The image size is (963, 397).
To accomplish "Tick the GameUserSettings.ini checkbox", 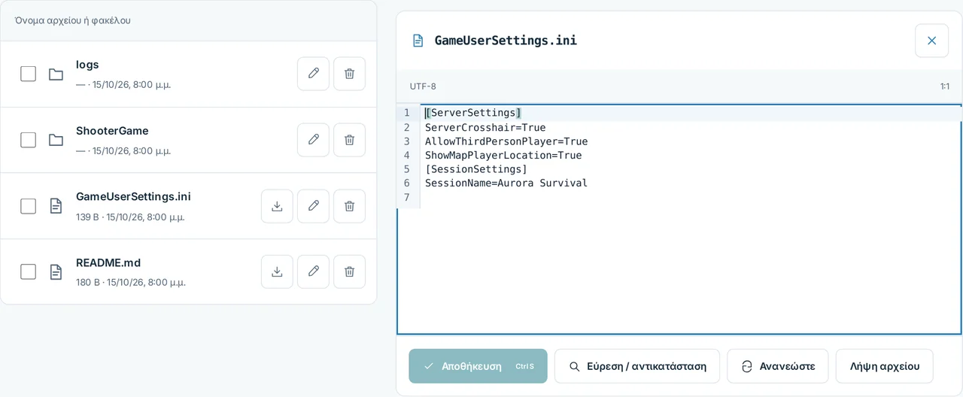I will click(x=28, y=206).
